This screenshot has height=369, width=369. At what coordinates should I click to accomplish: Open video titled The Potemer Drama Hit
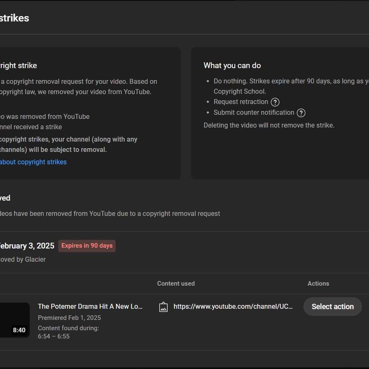coord(90,307)
